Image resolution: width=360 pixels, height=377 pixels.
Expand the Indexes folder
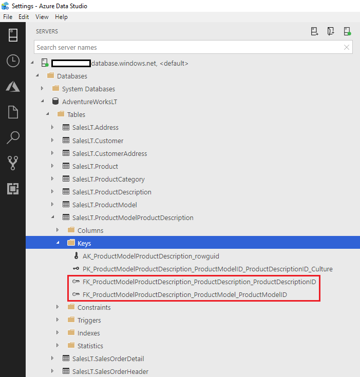[x=58, y=333]
